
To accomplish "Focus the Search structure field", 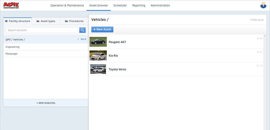I will point(43,30).
